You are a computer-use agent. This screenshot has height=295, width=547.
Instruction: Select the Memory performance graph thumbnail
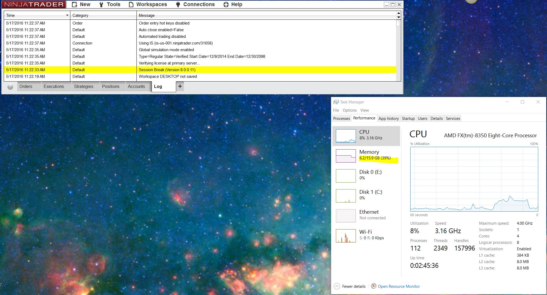pos(346,156)
